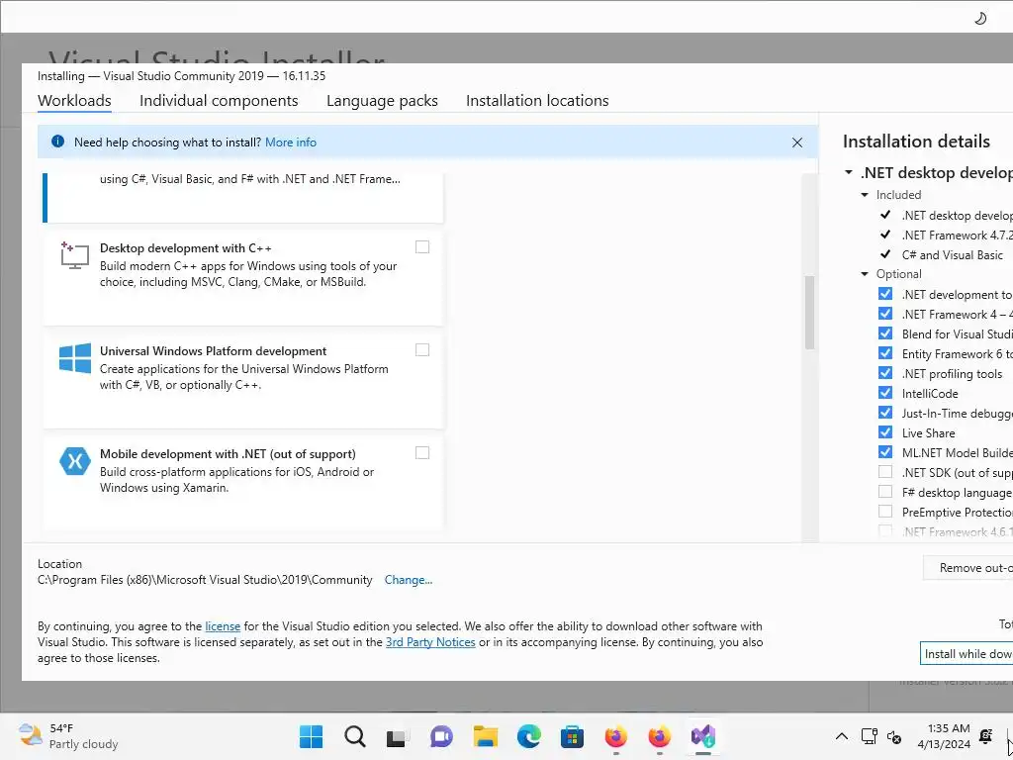Viewport: 1013px width, 760px height.
Task: Open Microsoft Store from the taskbar
Action: pos(572,736)
